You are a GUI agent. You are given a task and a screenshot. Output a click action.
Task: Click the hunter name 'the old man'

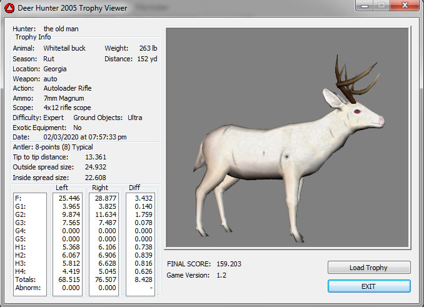pyautogui.click(x=62, y=29)
